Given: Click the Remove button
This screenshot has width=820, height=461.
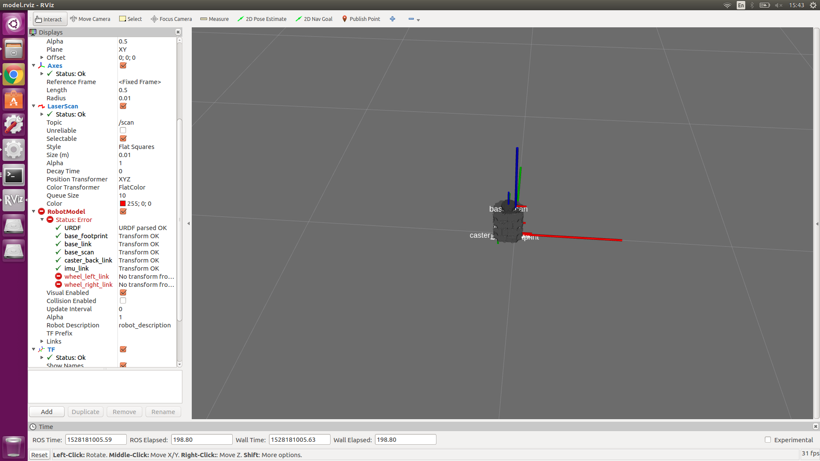Looking at the screenshot, I should click(x=124, y=412).
